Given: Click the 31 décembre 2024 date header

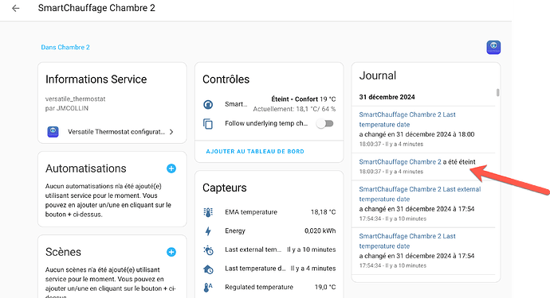Looking at the screenshot, I should 387,97.
